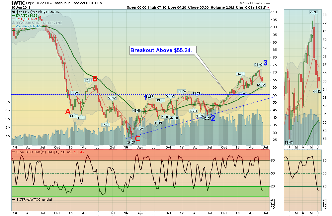This screenshot has width=332, height=216.
Task: Click the date 15-Jun-2018
Action: 21,7
